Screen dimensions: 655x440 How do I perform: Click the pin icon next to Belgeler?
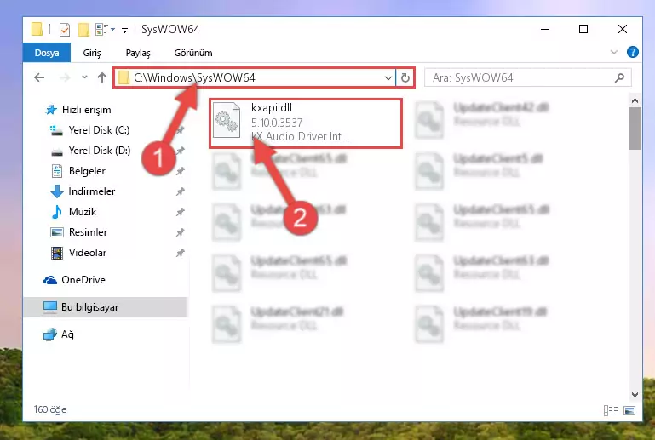(x=180, y=171)
